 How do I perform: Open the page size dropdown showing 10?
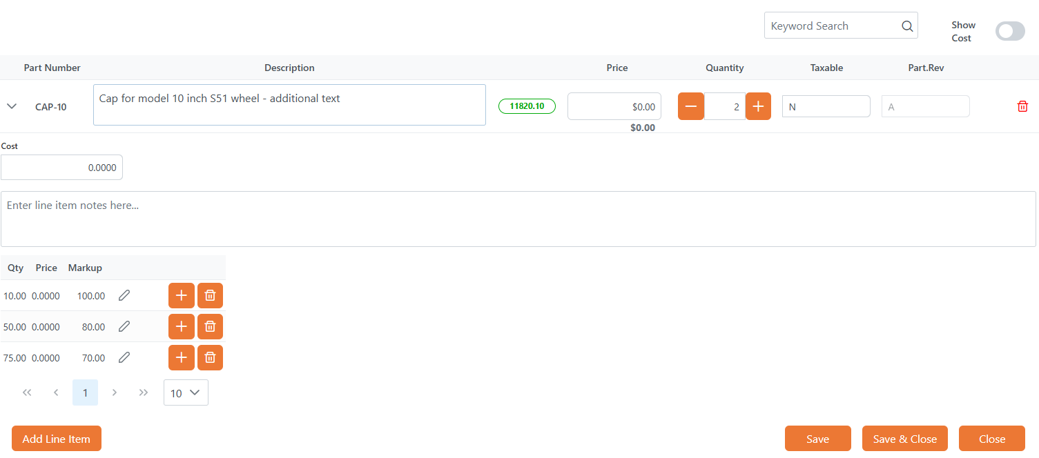point(185,392)
